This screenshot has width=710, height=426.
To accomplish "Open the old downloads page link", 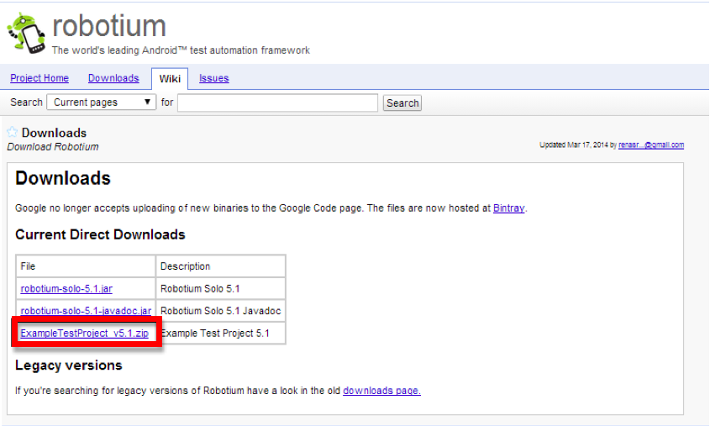I will click(381, 391).
